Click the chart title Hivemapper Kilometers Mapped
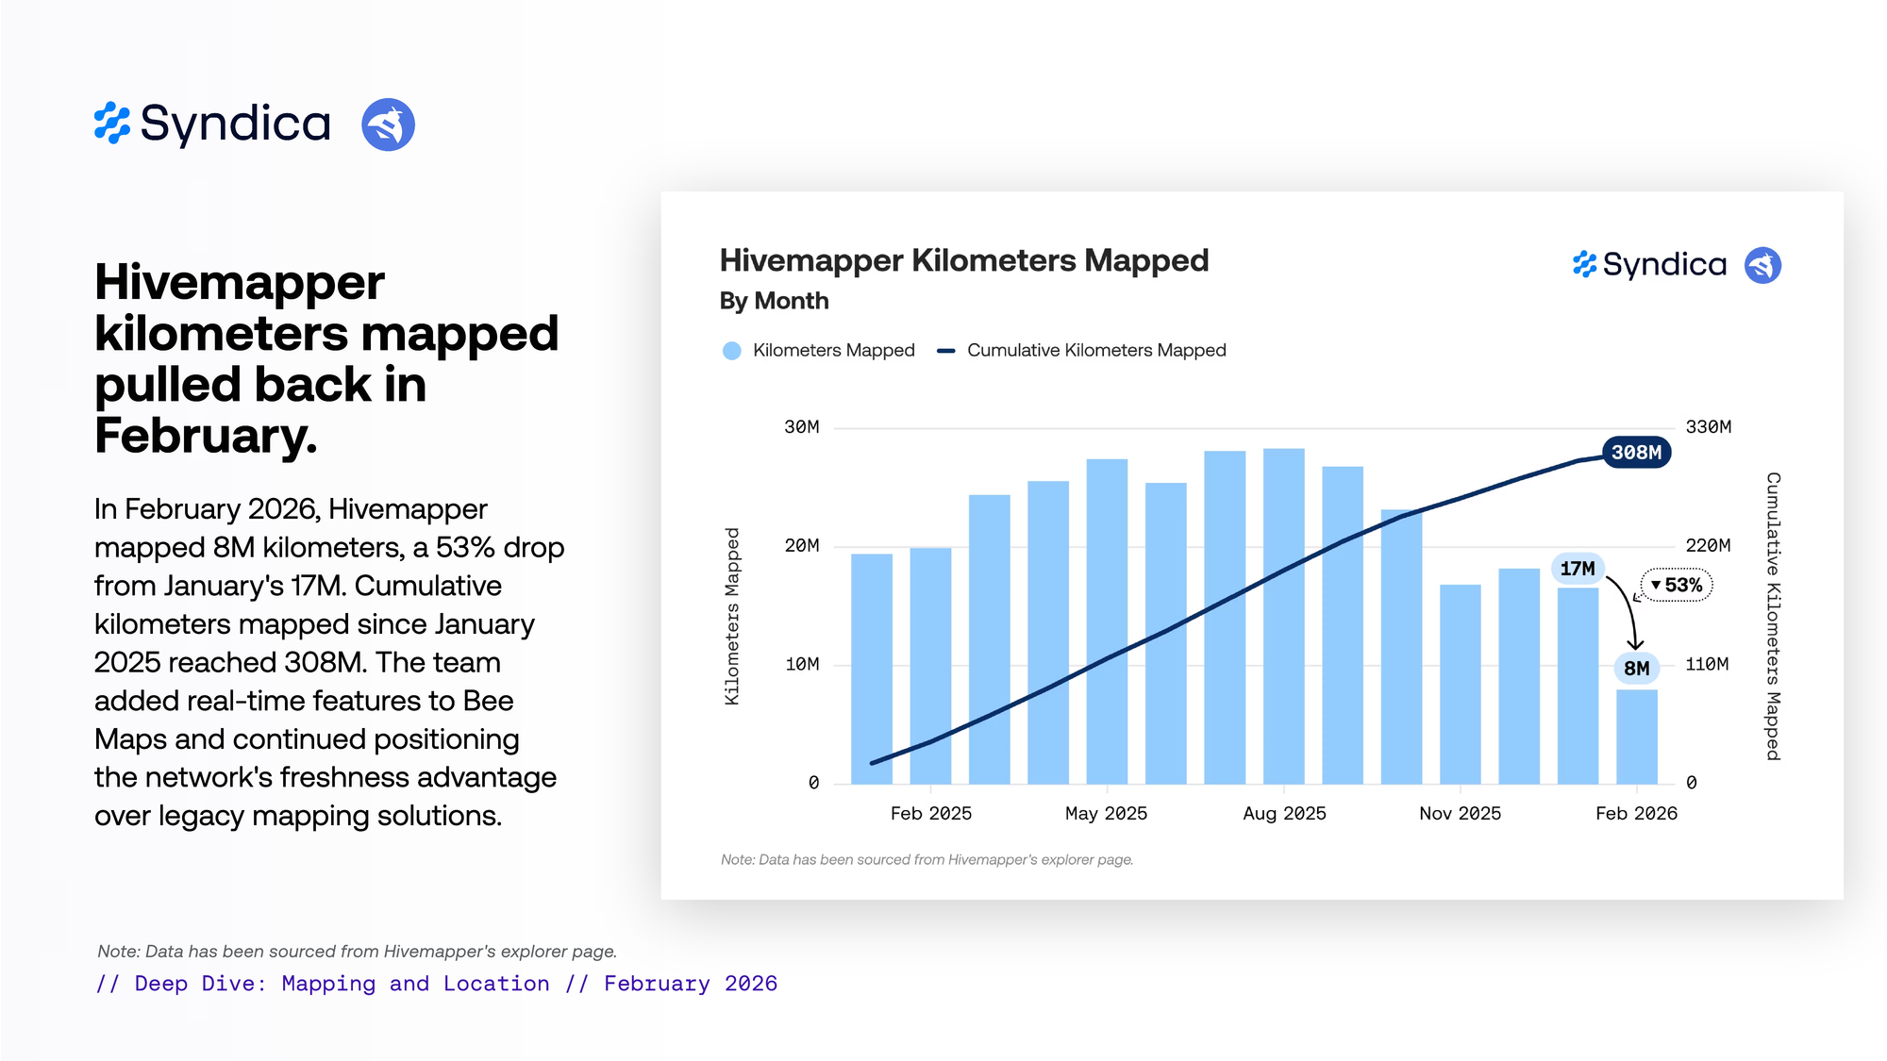Viewport: 1887px width, 1061px height. [963, 260]
